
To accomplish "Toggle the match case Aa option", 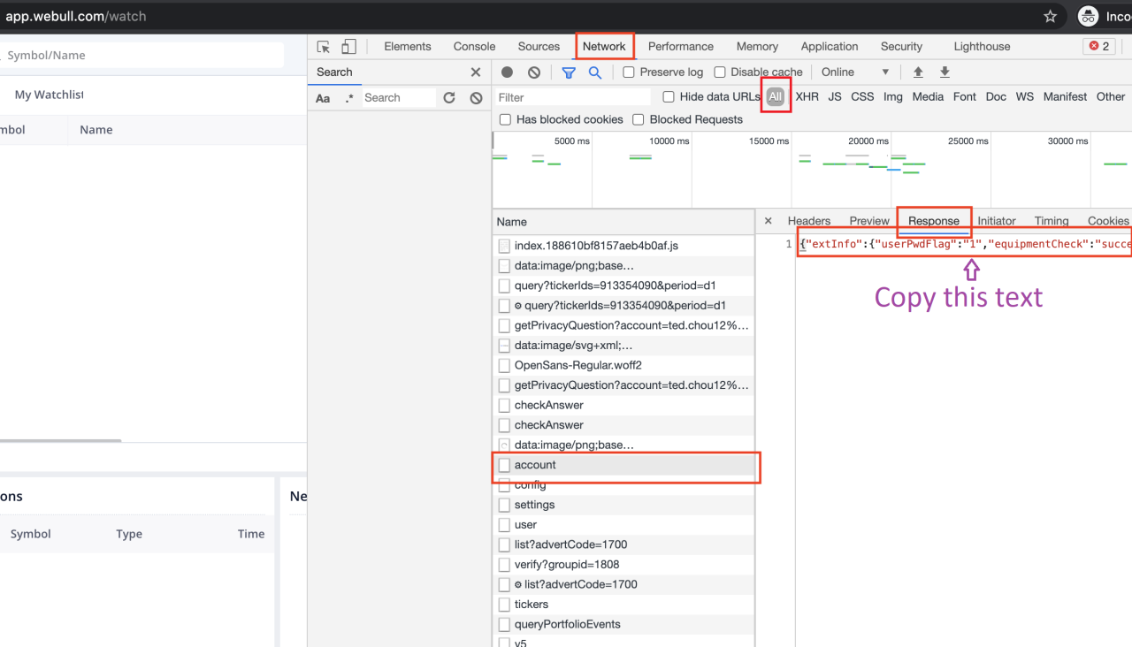I will pyautogui.click(x=323, y=98).
